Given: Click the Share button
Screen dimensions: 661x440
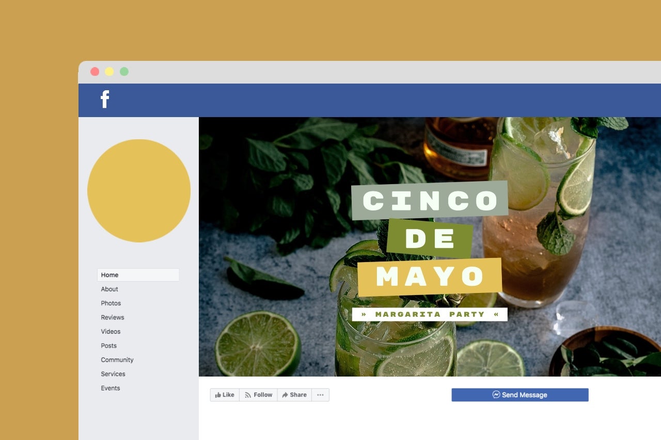Looking at the screenshot, I should [294, 394].
